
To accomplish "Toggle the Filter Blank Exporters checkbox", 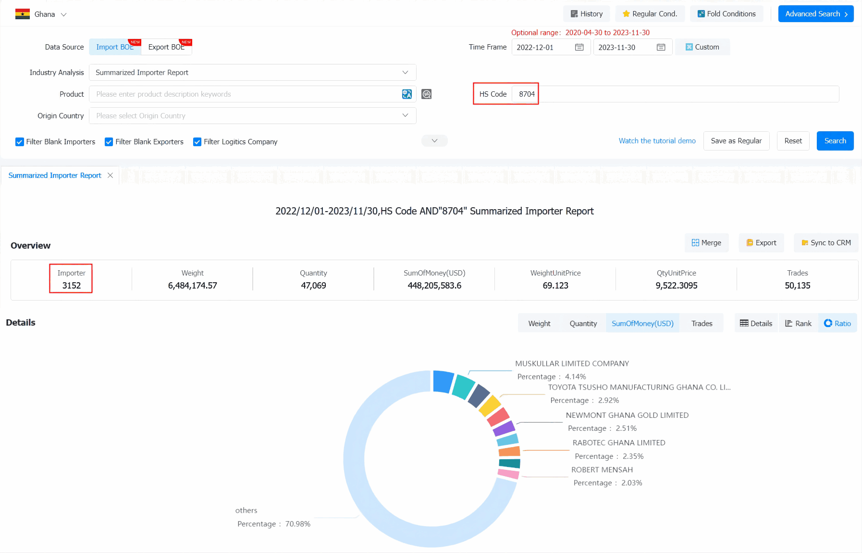I will [x=109, y=142].
